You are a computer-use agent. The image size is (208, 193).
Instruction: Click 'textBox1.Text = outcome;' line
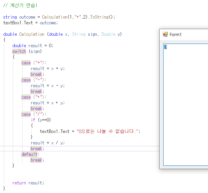pyautogui.click(x=31, y=23)
